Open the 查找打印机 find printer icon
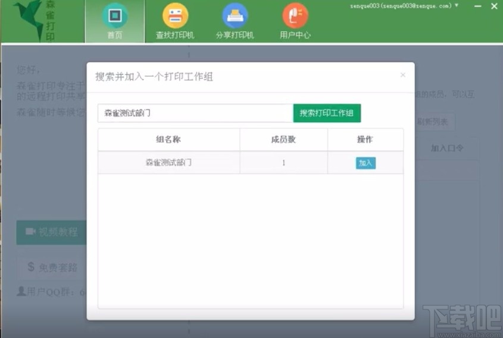 coord(175,15)
